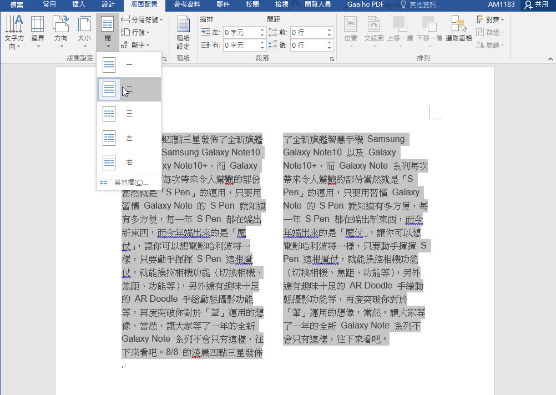Click the 其他資訊 lightbulb search box
Image resolution: width=556 pixels, height=395 pixels.
point(421,4)
